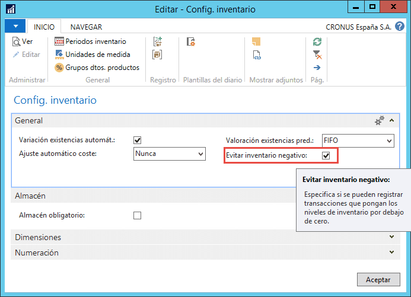Switch to the INICIO tab
This screenshot has width=411, height=297.
(44, 27)
